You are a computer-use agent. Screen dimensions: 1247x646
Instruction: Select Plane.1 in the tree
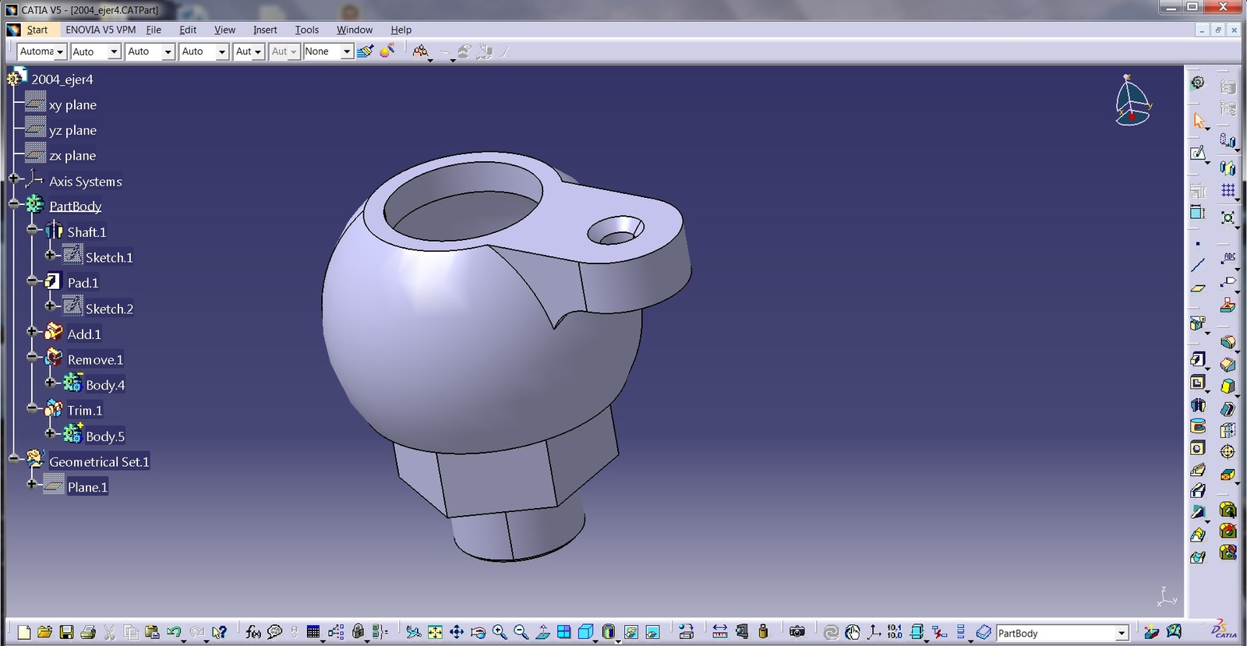[87, 487]
